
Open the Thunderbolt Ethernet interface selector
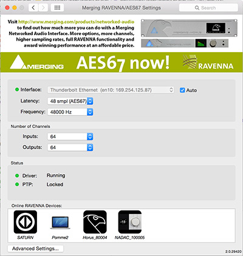(111, 90)
